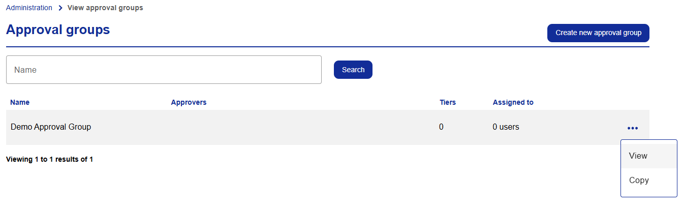Click the Create new approval group button
Viewport: 683px width, 209px height.
click(x=598, y=33)
